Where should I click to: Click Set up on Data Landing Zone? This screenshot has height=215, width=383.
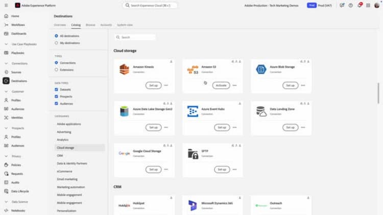tap(291, 128)
